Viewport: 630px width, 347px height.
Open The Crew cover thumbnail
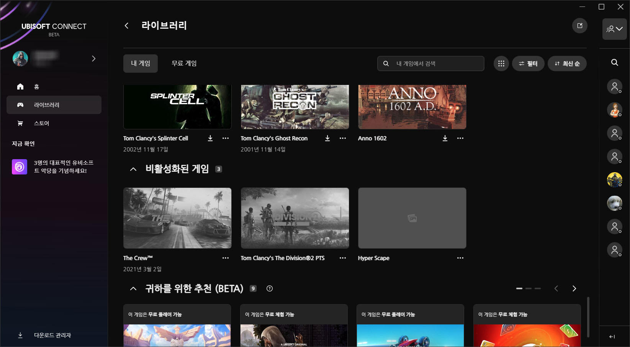coord(177,218)
